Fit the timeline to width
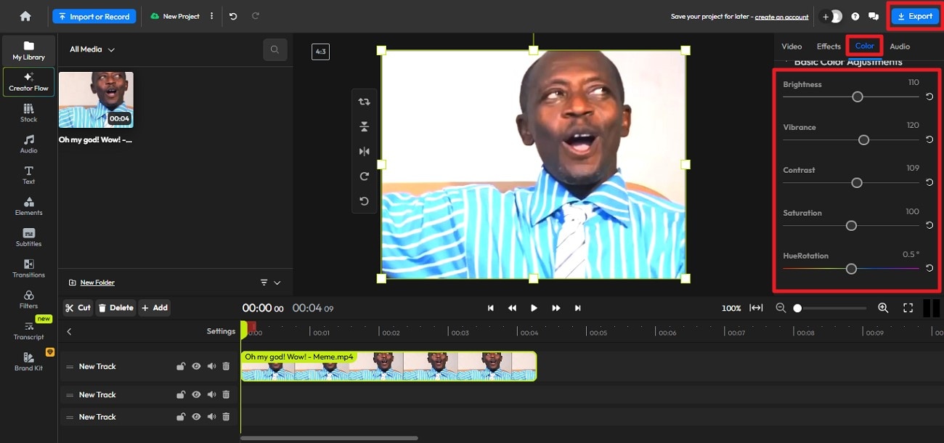 [756, 308]
